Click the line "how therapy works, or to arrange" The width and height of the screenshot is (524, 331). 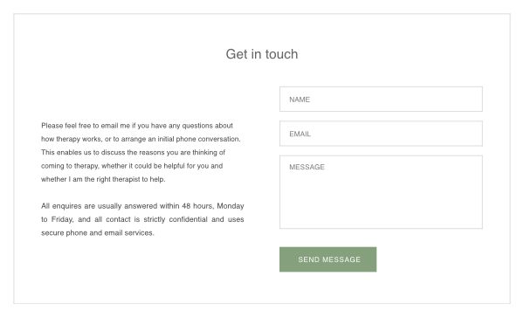point(141,139)
